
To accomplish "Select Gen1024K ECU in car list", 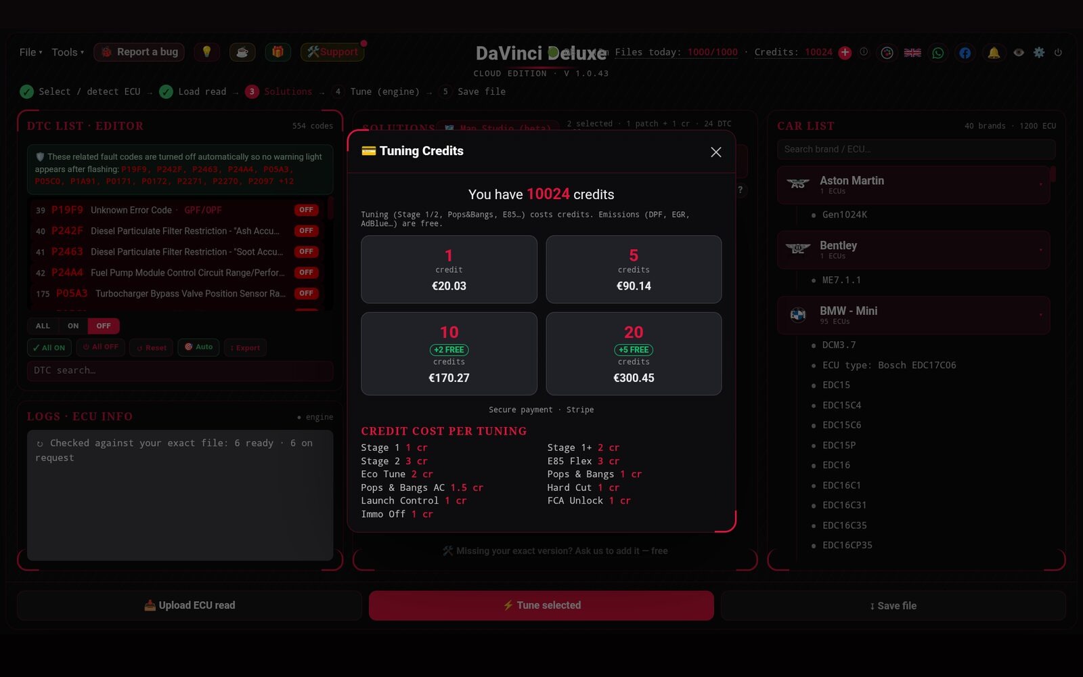I will pos(844,215).
